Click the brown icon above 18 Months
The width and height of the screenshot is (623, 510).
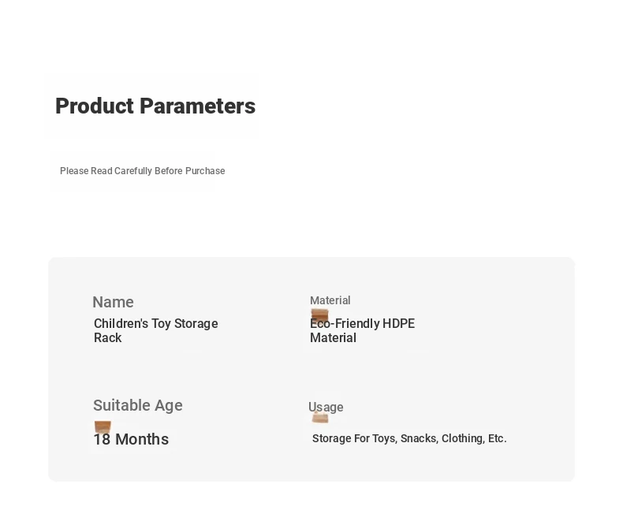103,427
